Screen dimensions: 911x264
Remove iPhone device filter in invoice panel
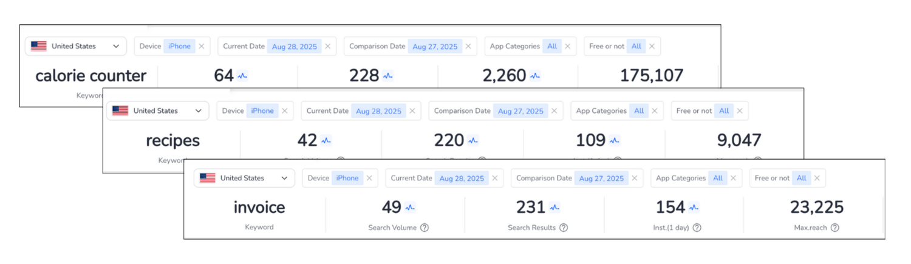tap(369, 178)
